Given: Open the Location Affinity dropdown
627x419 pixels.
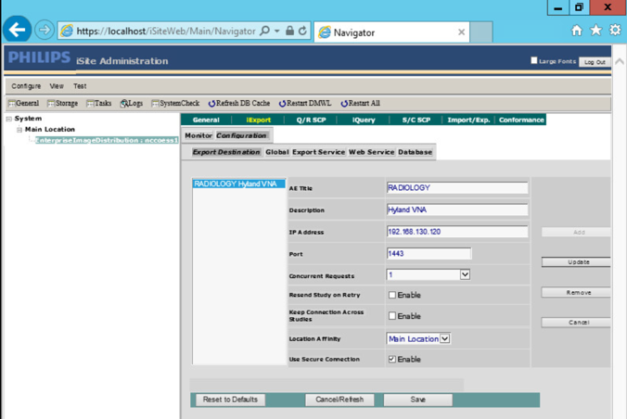Looking at the screenshot, I should (444, 338).
